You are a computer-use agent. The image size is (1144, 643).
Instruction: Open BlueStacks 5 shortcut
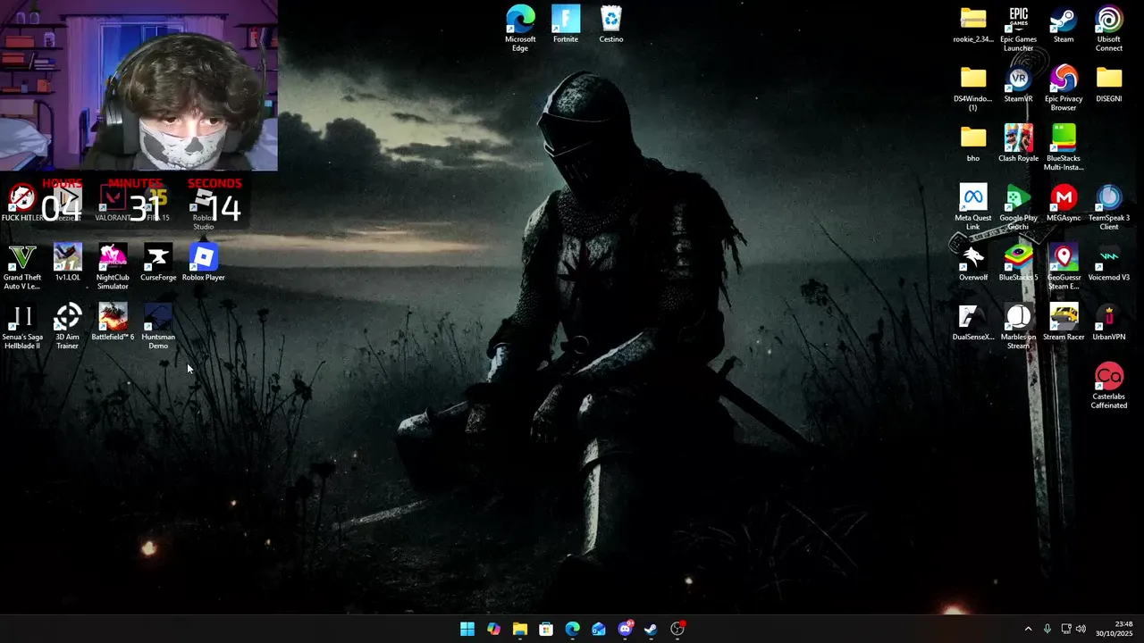(1019, 263)
